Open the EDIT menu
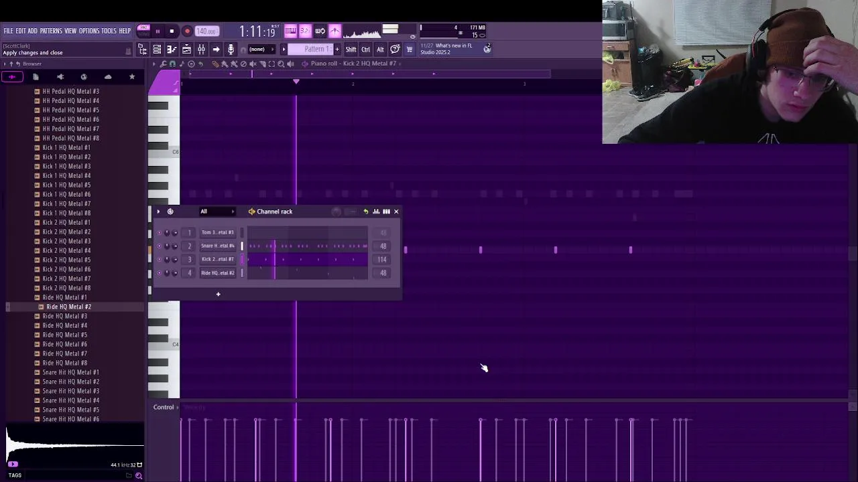858x482 pixels. click(x=20, y=31)
